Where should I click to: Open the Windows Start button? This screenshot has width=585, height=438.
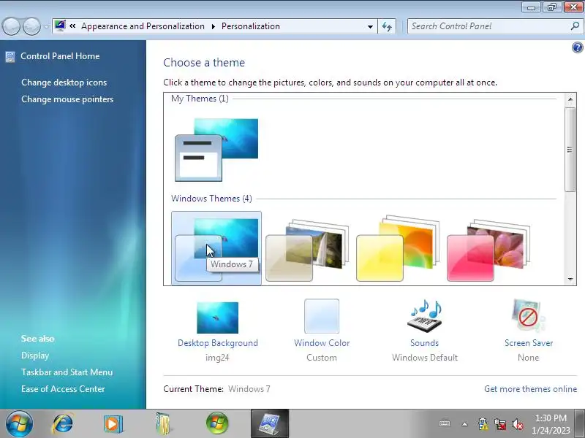coord(19,423)
